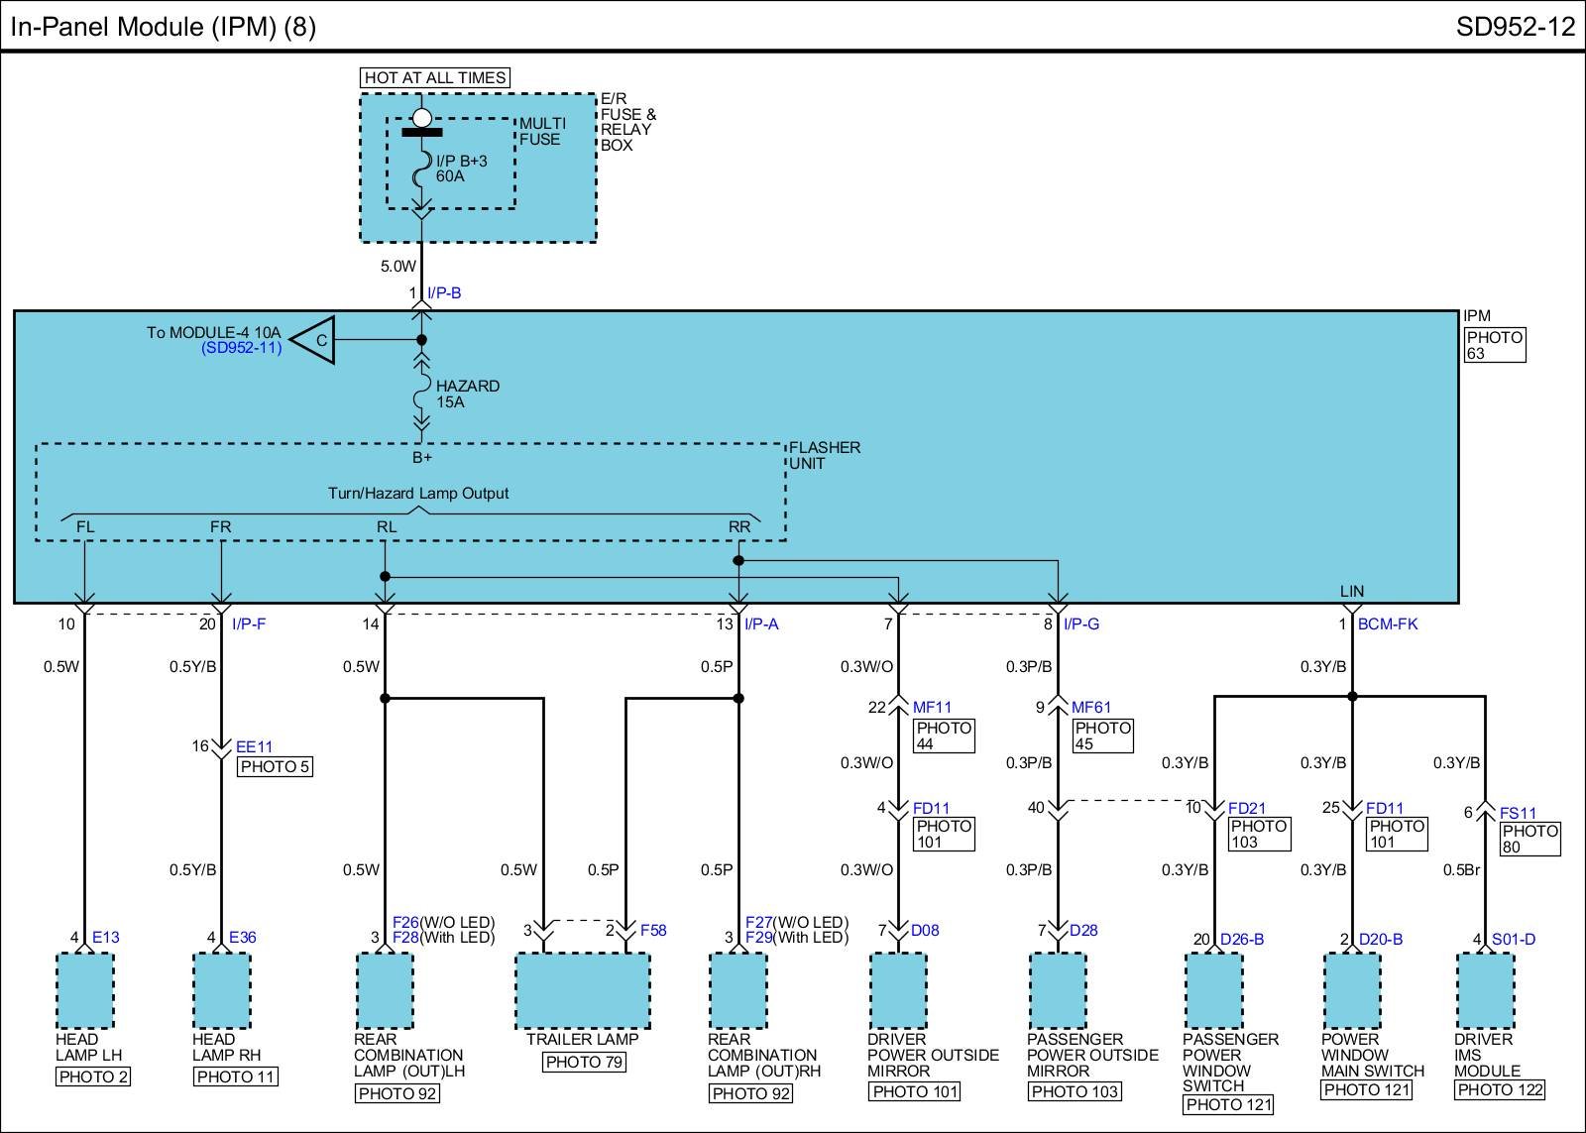This screenshot has height=1133, width=1586.
Task: Select the F58 trailer lamp connector label
Action: pyautogui.click(x=653, y=930)
